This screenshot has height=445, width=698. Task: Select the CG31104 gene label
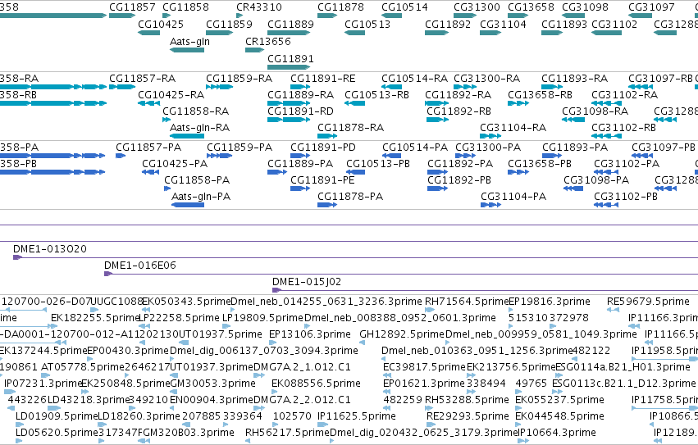point(503,24)
